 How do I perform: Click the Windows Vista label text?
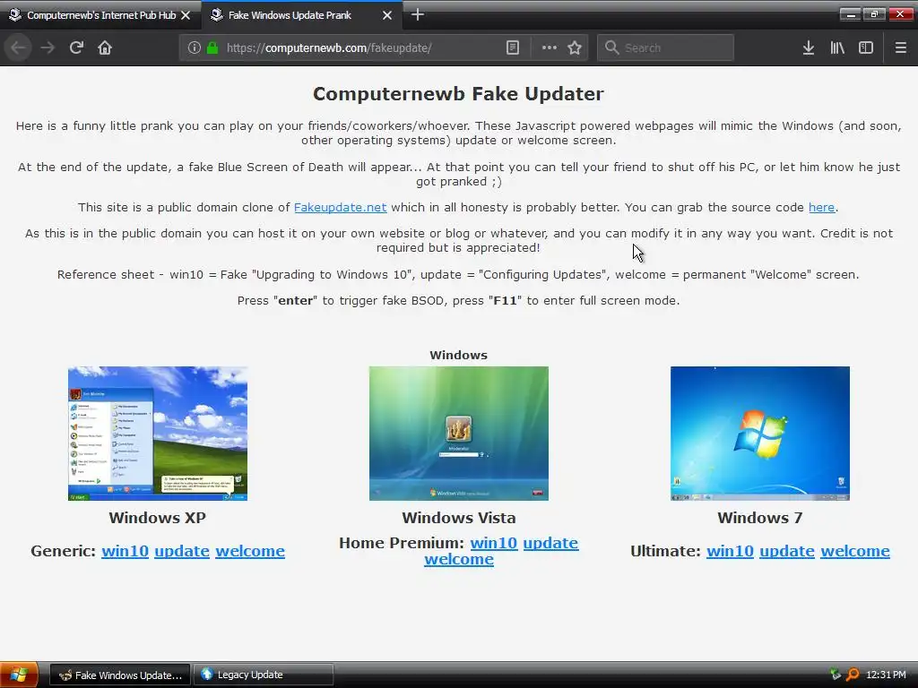[x=459, y=518]
